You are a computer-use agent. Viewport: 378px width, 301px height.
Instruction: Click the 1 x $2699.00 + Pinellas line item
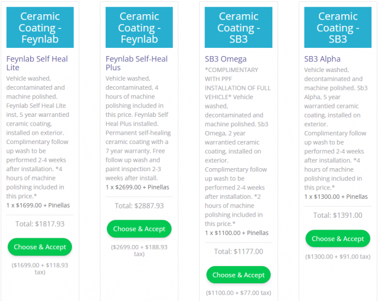coord(138,187)
